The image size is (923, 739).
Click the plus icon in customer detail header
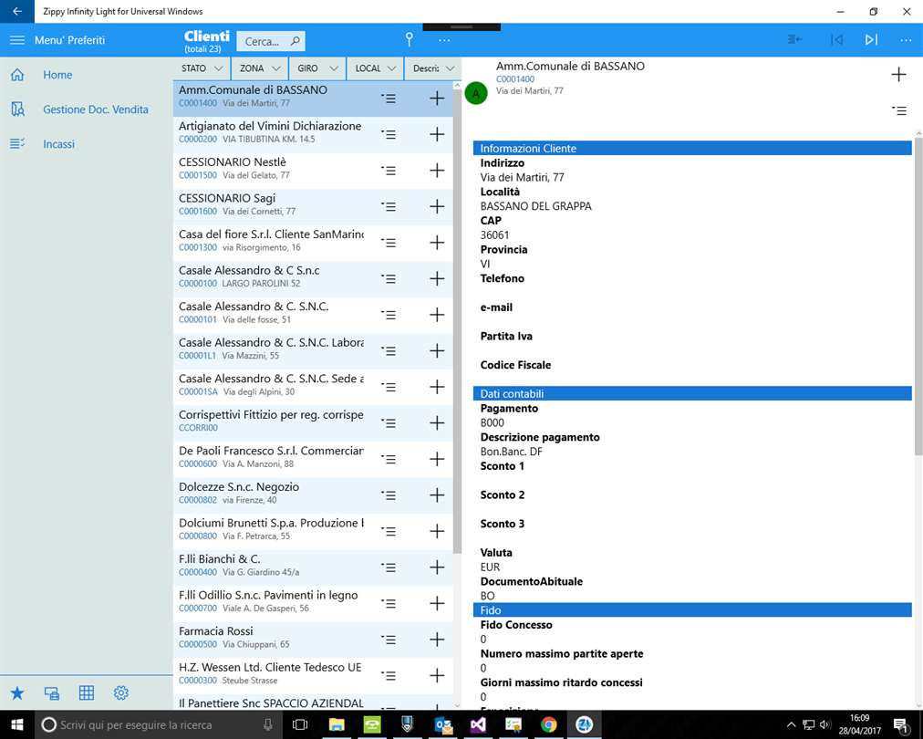click(x=898, y=74)
